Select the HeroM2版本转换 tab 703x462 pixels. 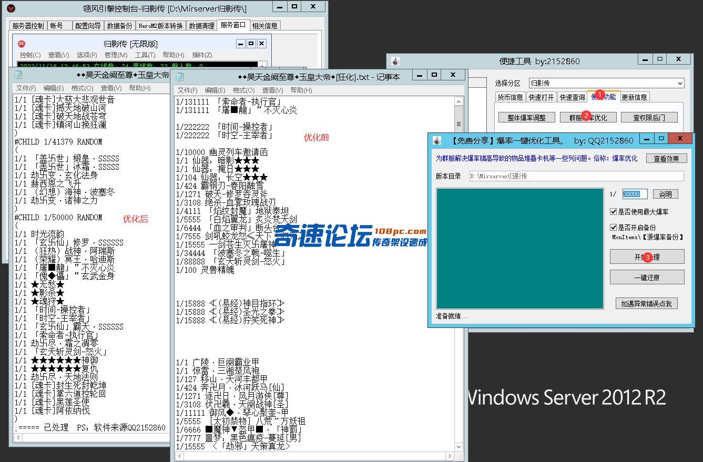(161, 26)
